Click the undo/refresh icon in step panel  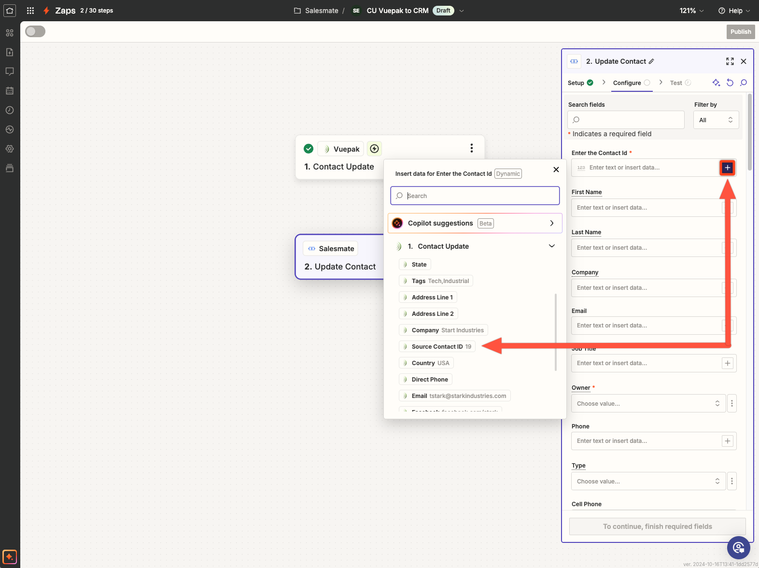pyautogui.click(x=730, y=83)
